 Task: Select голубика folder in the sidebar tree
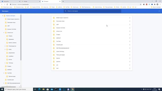click(11, 56)
